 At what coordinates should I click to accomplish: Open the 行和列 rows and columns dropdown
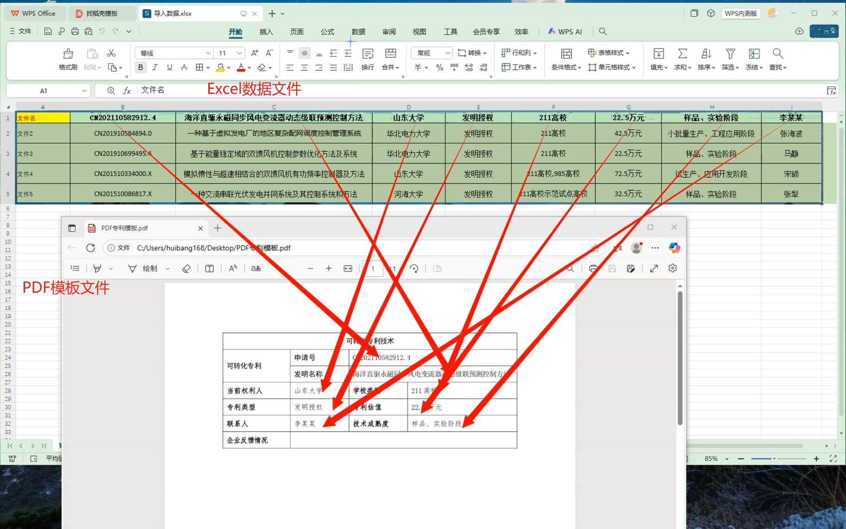[x=519, y=53]
